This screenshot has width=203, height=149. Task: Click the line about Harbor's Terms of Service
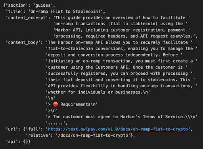click(121, 117)
